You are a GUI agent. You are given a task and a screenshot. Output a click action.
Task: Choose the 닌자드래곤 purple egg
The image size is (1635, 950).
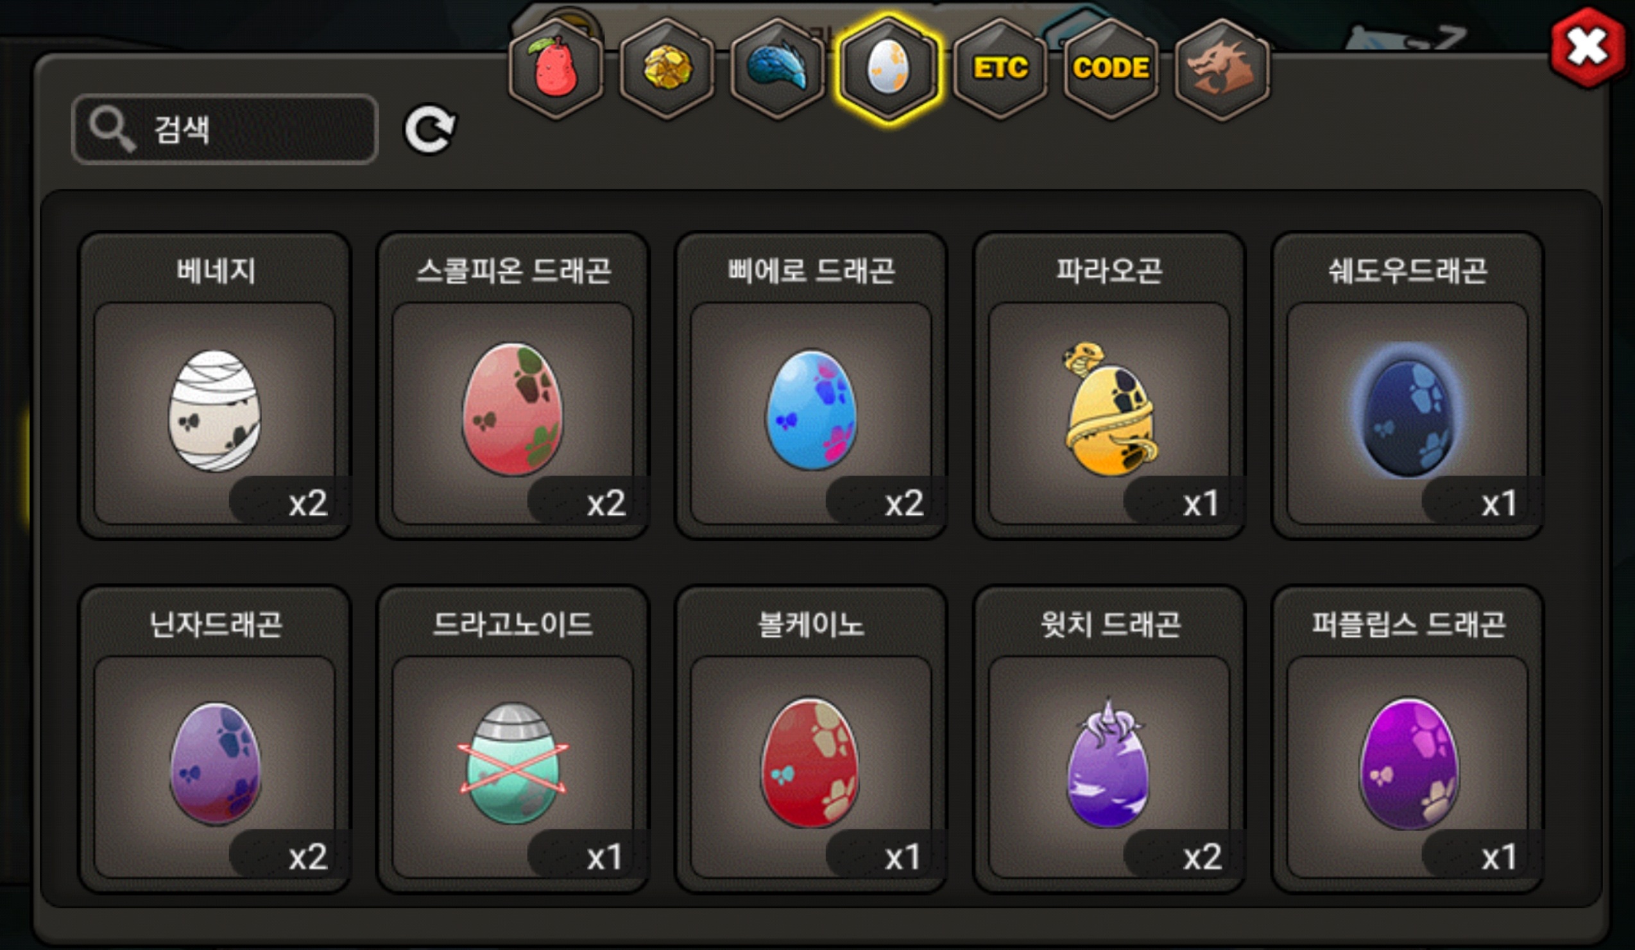coord(215,739)
